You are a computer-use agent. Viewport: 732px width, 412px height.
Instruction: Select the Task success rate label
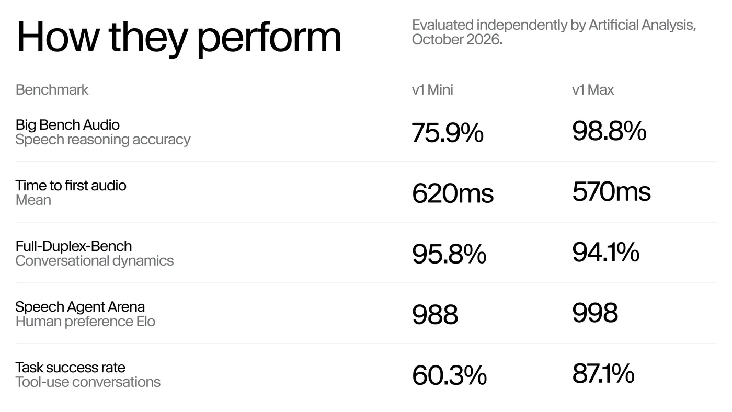click(71, 368)
